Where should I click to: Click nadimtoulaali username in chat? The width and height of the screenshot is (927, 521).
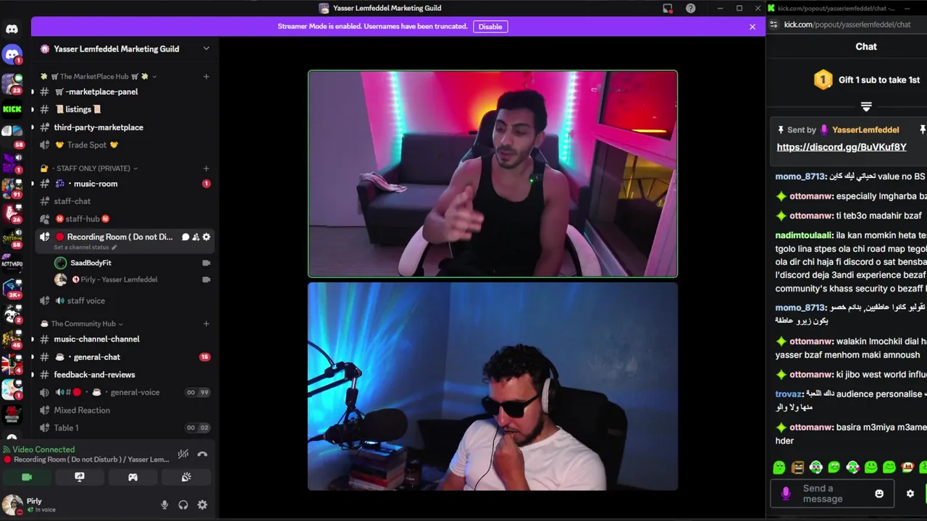coord(804,235)
